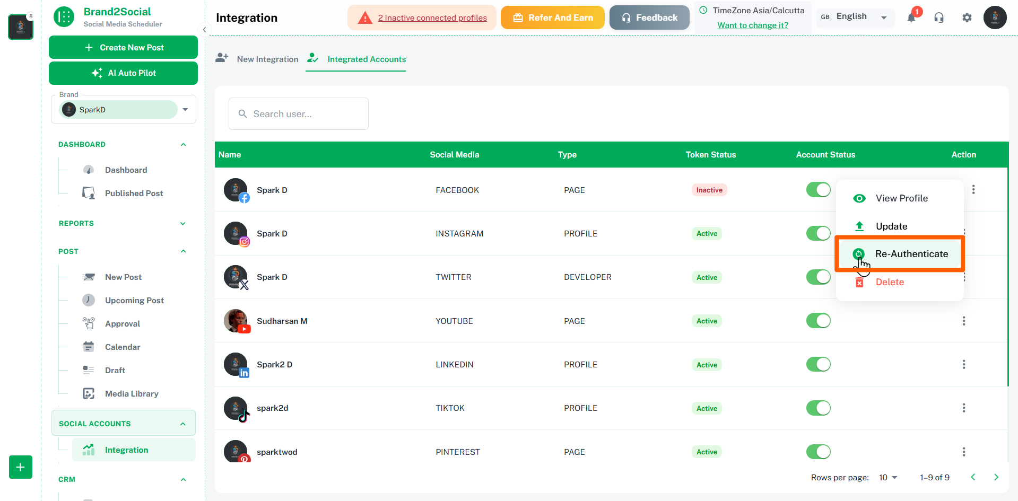1018x501 pixels.
Task: Open Integration in sidebar
Action: click(134, 450)
